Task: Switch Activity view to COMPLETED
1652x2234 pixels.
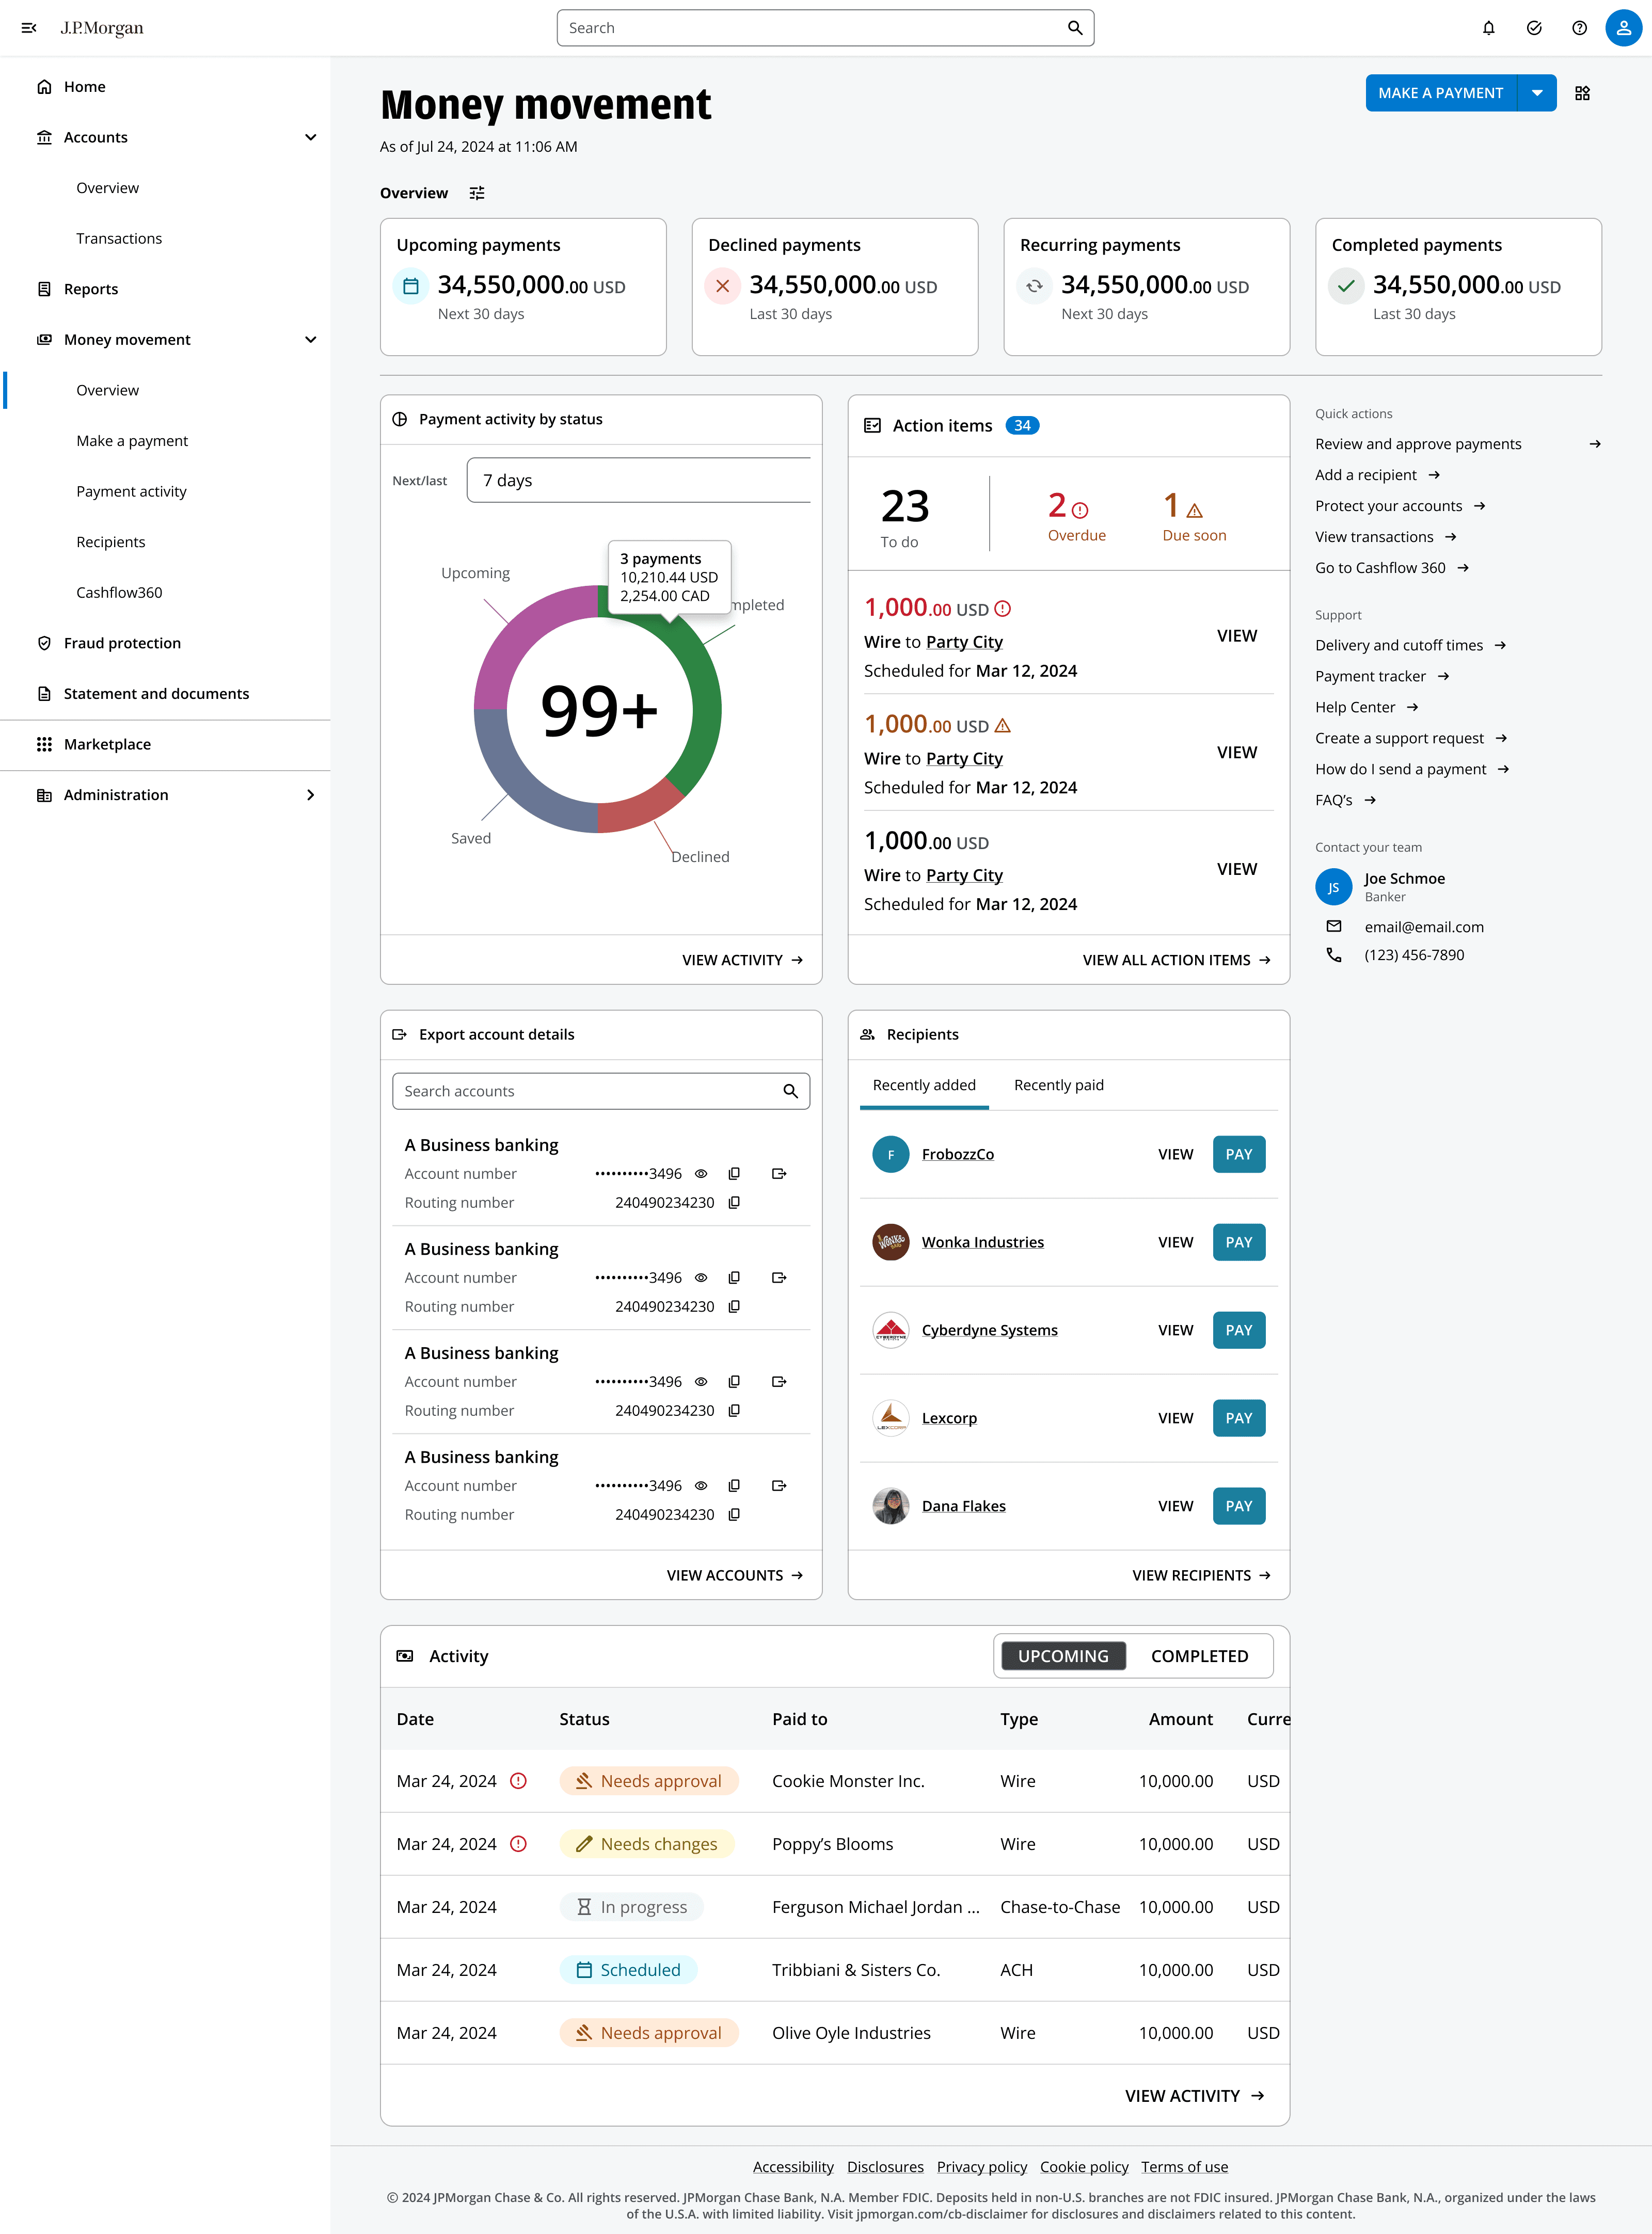Action: [x=1199, y=1656]
